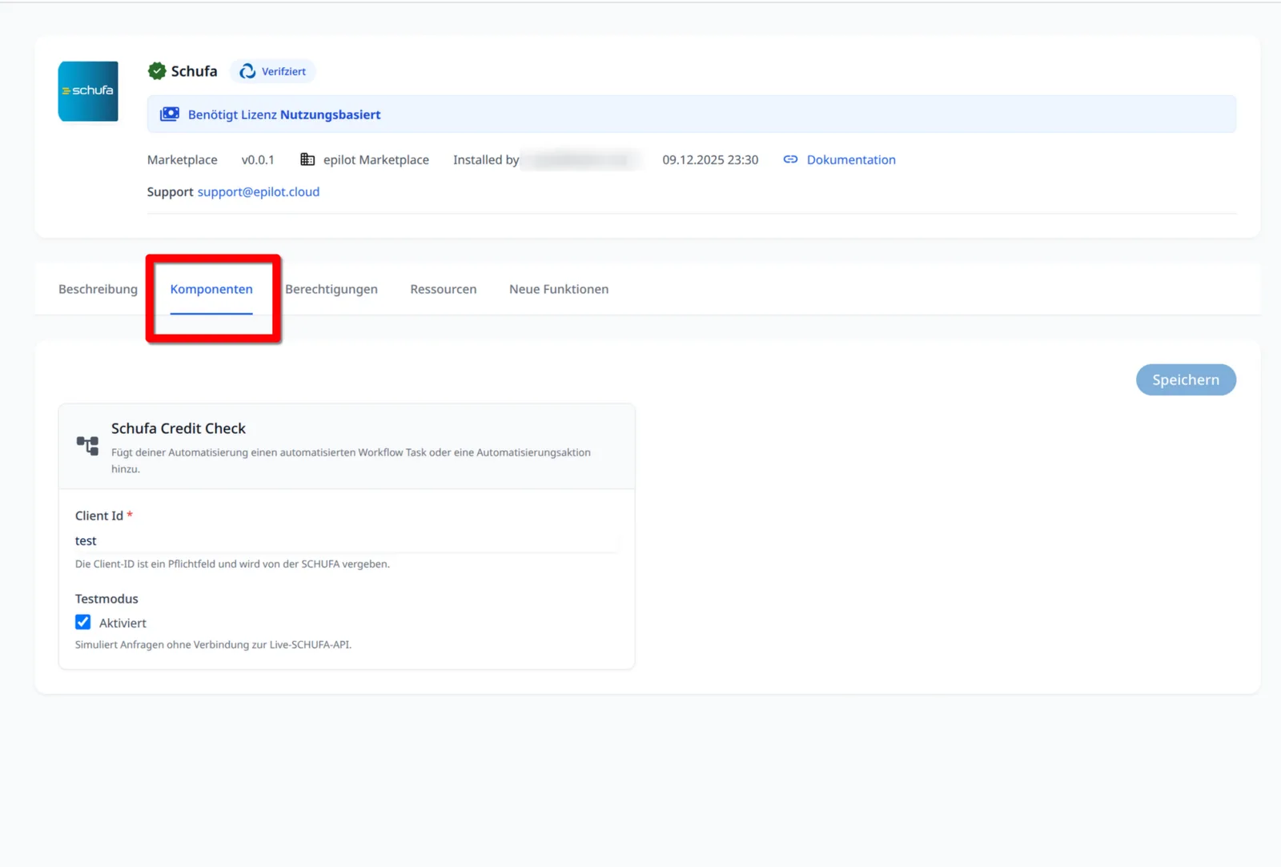Switch to the Beschreibung tab
This screenshot has height=867, width=1281.
(98, 289)
